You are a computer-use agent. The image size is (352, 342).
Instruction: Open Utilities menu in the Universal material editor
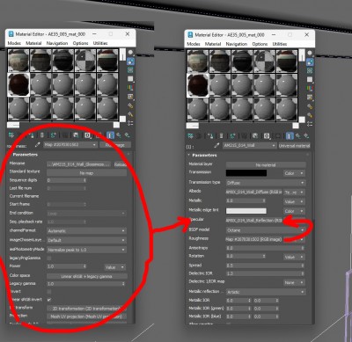click(280, 44)
